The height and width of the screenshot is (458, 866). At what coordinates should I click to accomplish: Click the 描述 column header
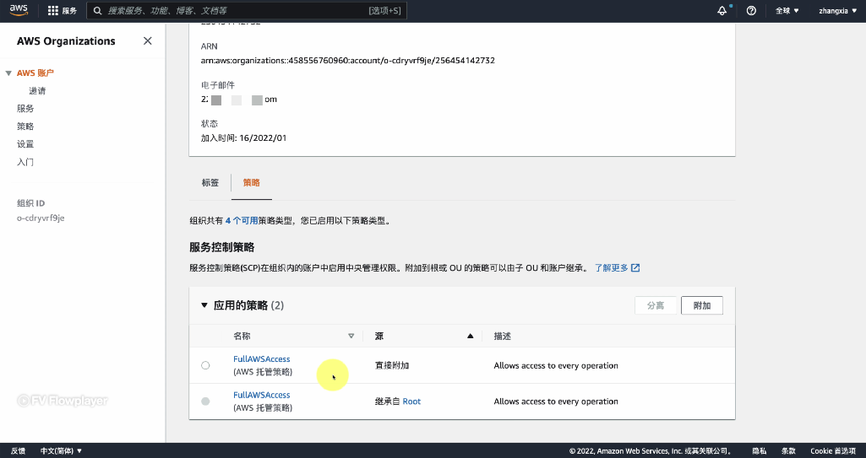click(503, 336)
